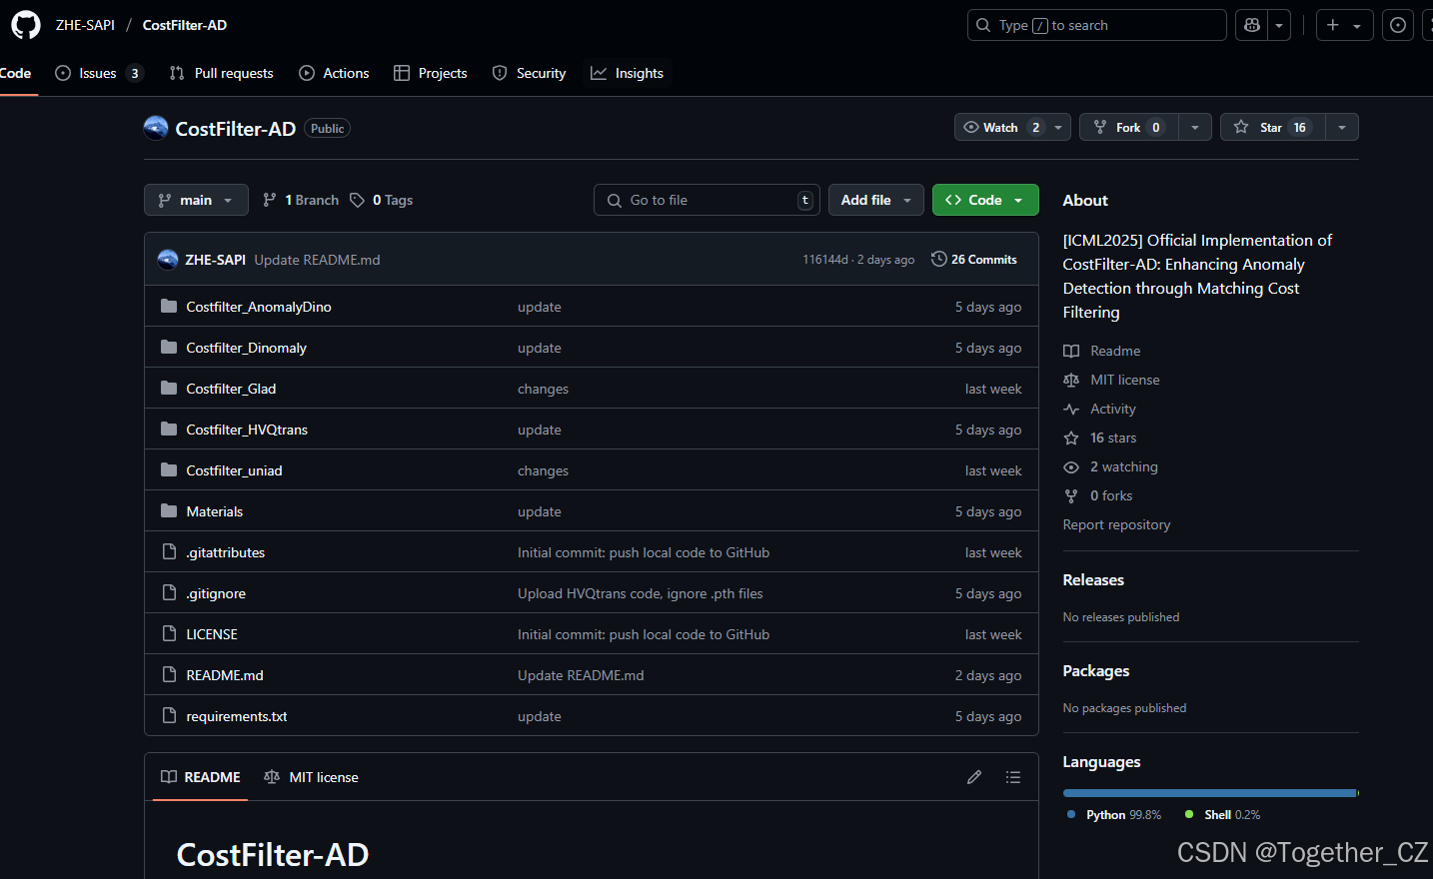
Task: Click the Tags icon showing 0 Tags
Action: pos(358,200)
